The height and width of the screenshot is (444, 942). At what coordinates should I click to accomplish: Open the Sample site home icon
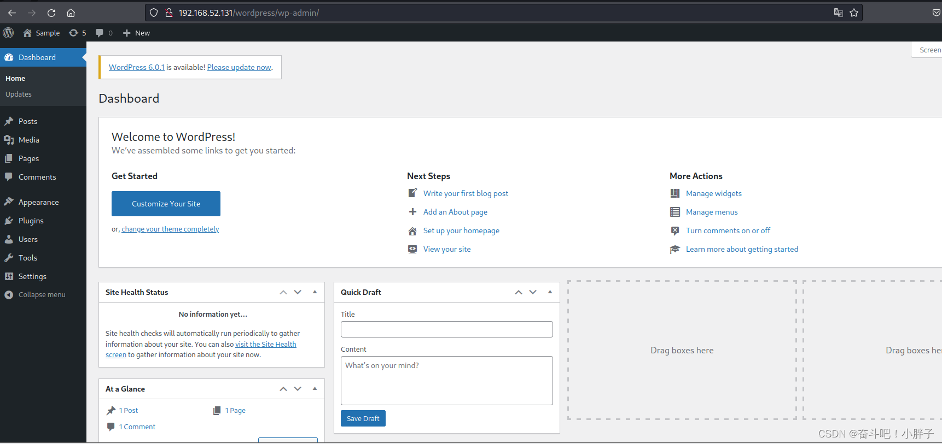coord(27,33)
